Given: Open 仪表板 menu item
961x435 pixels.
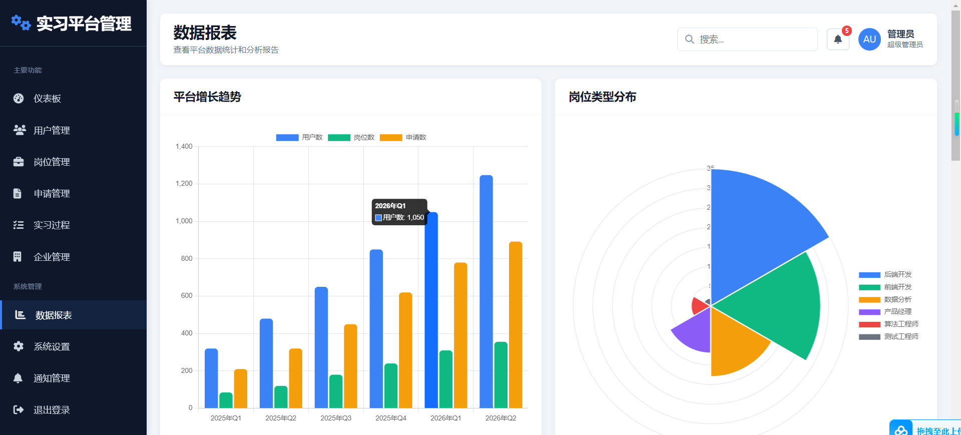Looking at the screenshot, I should coord(73,98).
